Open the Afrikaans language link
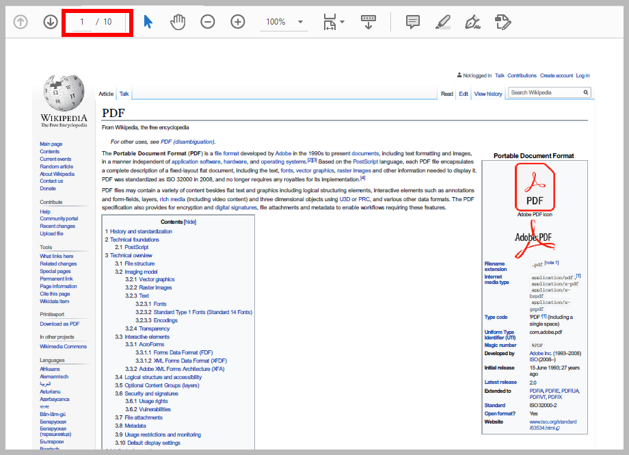Image resolution: width=629 pixels, height=455 pixels. click(50, 369)
